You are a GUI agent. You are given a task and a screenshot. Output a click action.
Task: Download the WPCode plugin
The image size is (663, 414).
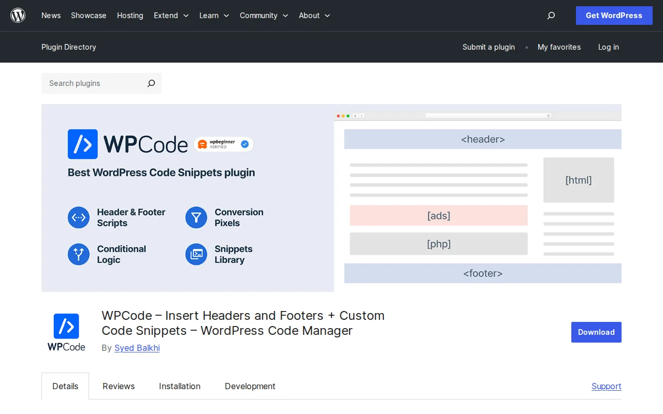tap(596, 332)
